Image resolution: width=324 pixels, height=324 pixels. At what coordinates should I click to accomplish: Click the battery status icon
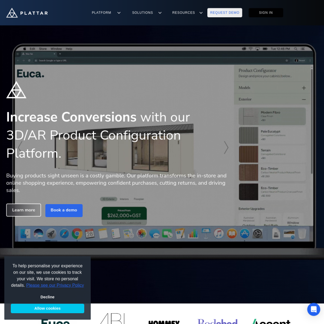[265, 49]
